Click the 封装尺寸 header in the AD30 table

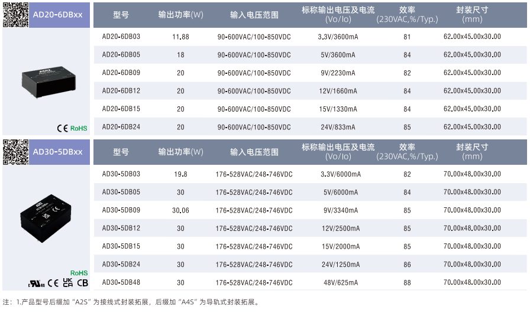pos(472,152)
